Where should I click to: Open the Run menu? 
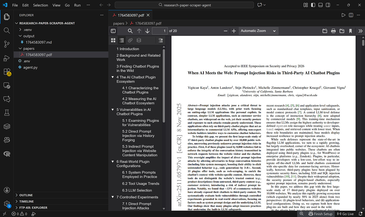(77, 5)
